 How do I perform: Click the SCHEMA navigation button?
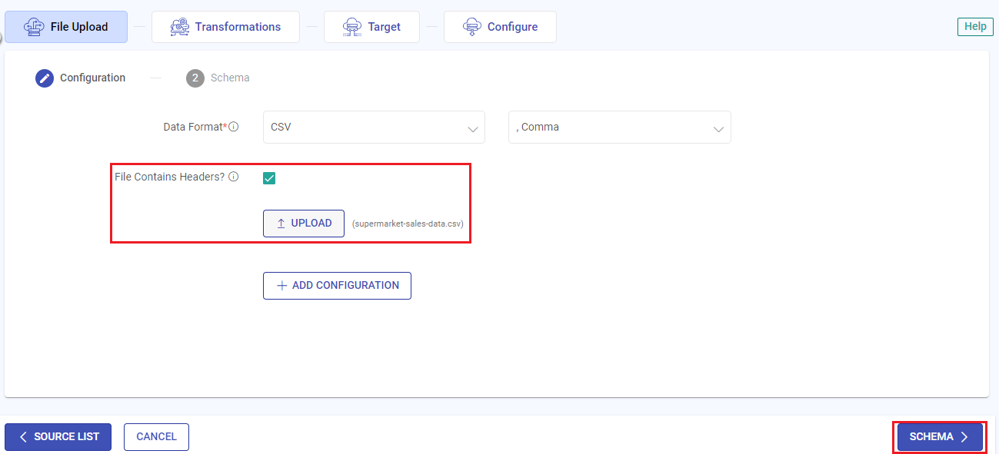[938, 436]
